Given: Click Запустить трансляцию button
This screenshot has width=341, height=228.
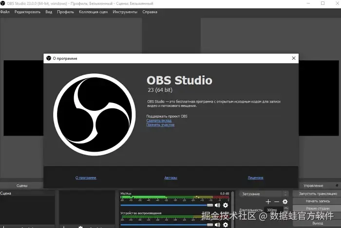Looking at the screenshot, I should pyautogui.click(x=318, y=193).
